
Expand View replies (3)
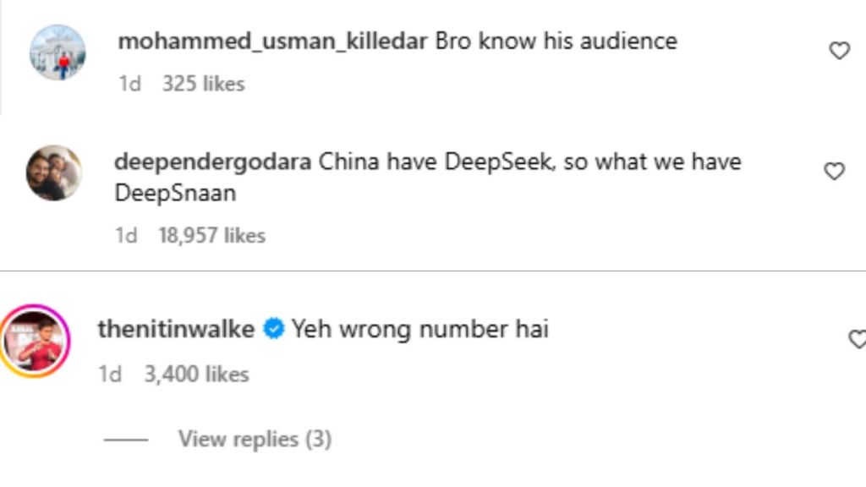click(x=255, y=440)
